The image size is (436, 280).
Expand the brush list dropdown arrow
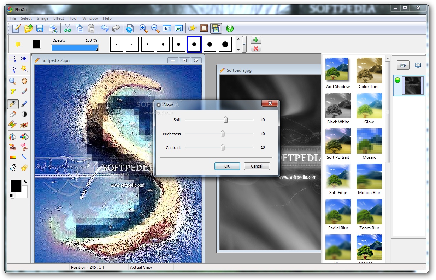(244, 45)
